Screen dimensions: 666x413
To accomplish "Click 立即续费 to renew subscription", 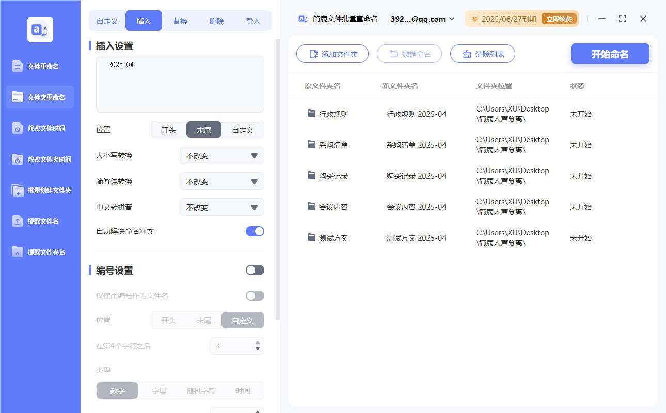I will click(559, 18).
